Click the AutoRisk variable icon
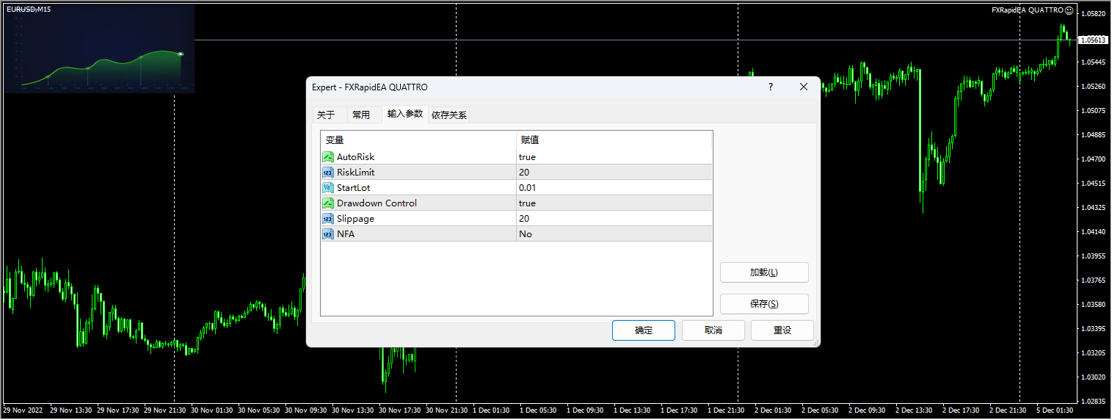 328,157
